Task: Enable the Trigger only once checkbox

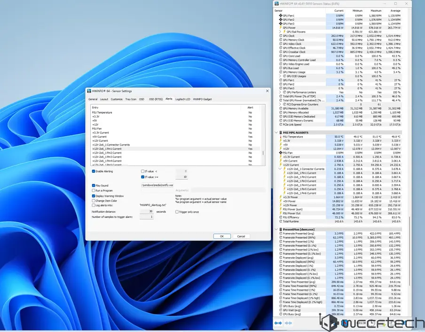Action: click(177, 212)
